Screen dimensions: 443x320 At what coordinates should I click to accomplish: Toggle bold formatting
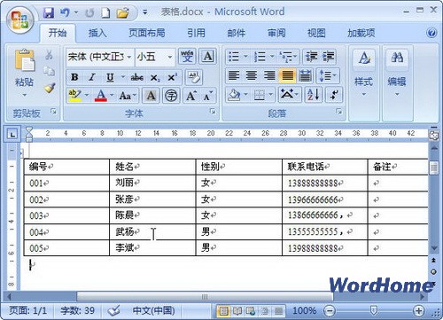pos(74,77)
